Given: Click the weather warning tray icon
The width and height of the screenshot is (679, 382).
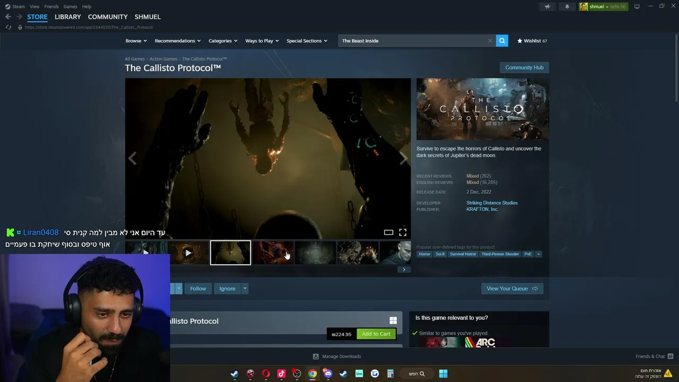Looking at the screenshot, I should [x=668, y=373].
